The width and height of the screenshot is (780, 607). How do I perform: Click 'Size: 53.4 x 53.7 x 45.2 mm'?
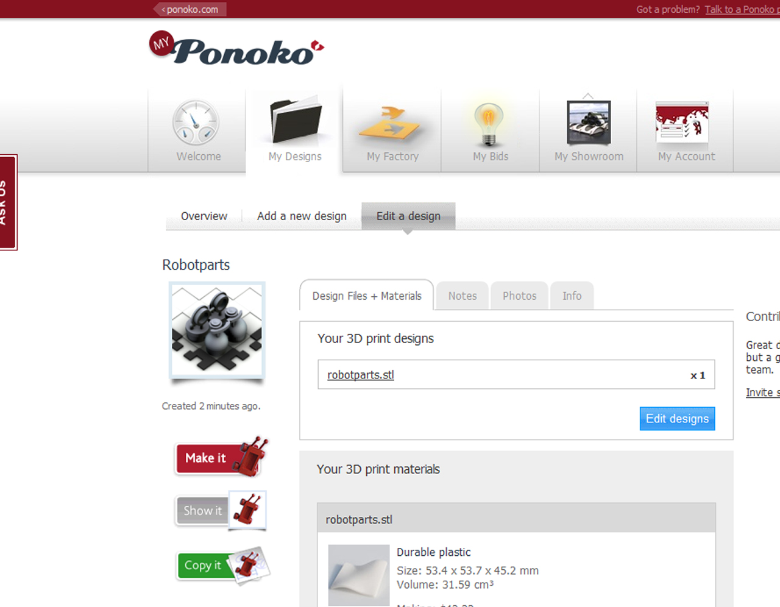pos(467,570)
